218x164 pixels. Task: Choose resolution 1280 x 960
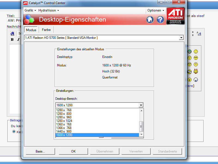click(x=97, y=117)
